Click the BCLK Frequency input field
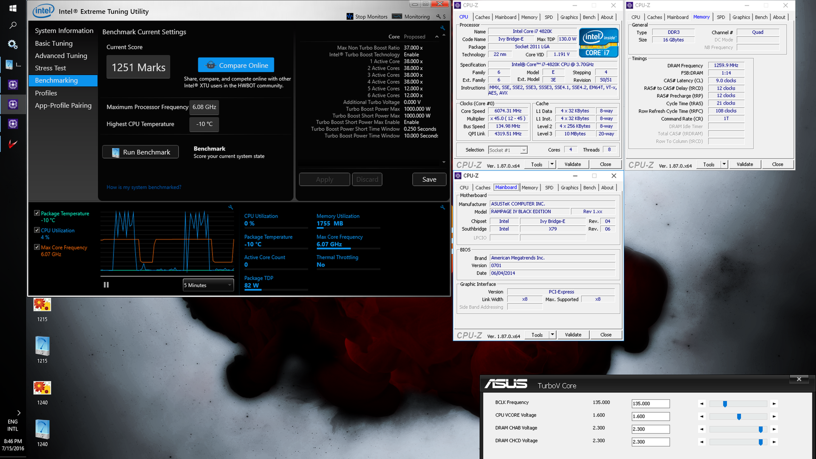The height and width of the screenshot is (459, 816). 651,404
